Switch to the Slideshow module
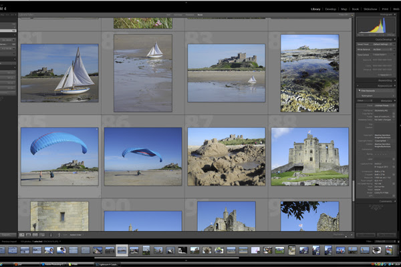 click(369, 9)
